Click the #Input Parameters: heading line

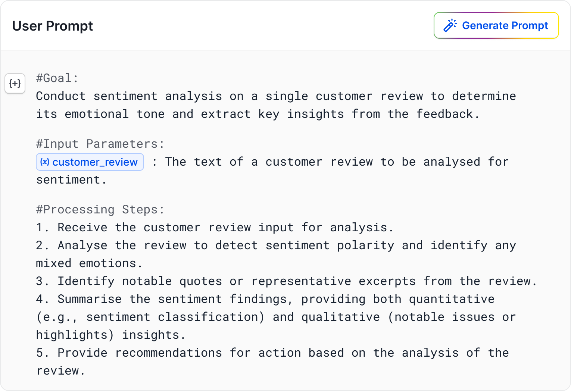click(x=100, y=144)
